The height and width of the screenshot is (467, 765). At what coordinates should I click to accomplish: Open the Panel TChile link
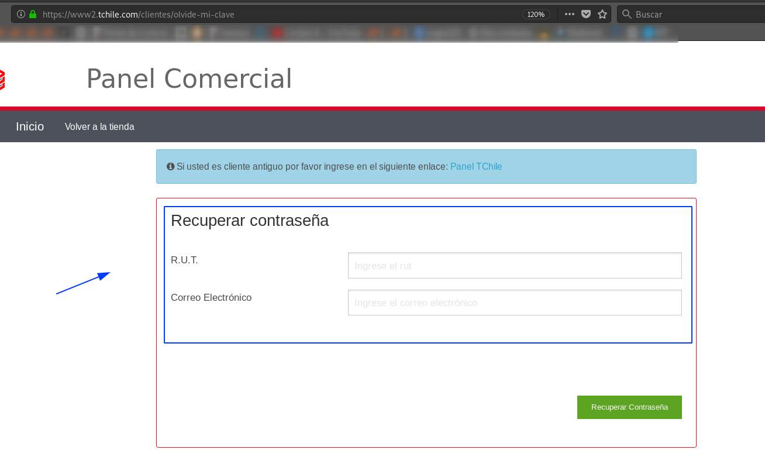[476, 167]
